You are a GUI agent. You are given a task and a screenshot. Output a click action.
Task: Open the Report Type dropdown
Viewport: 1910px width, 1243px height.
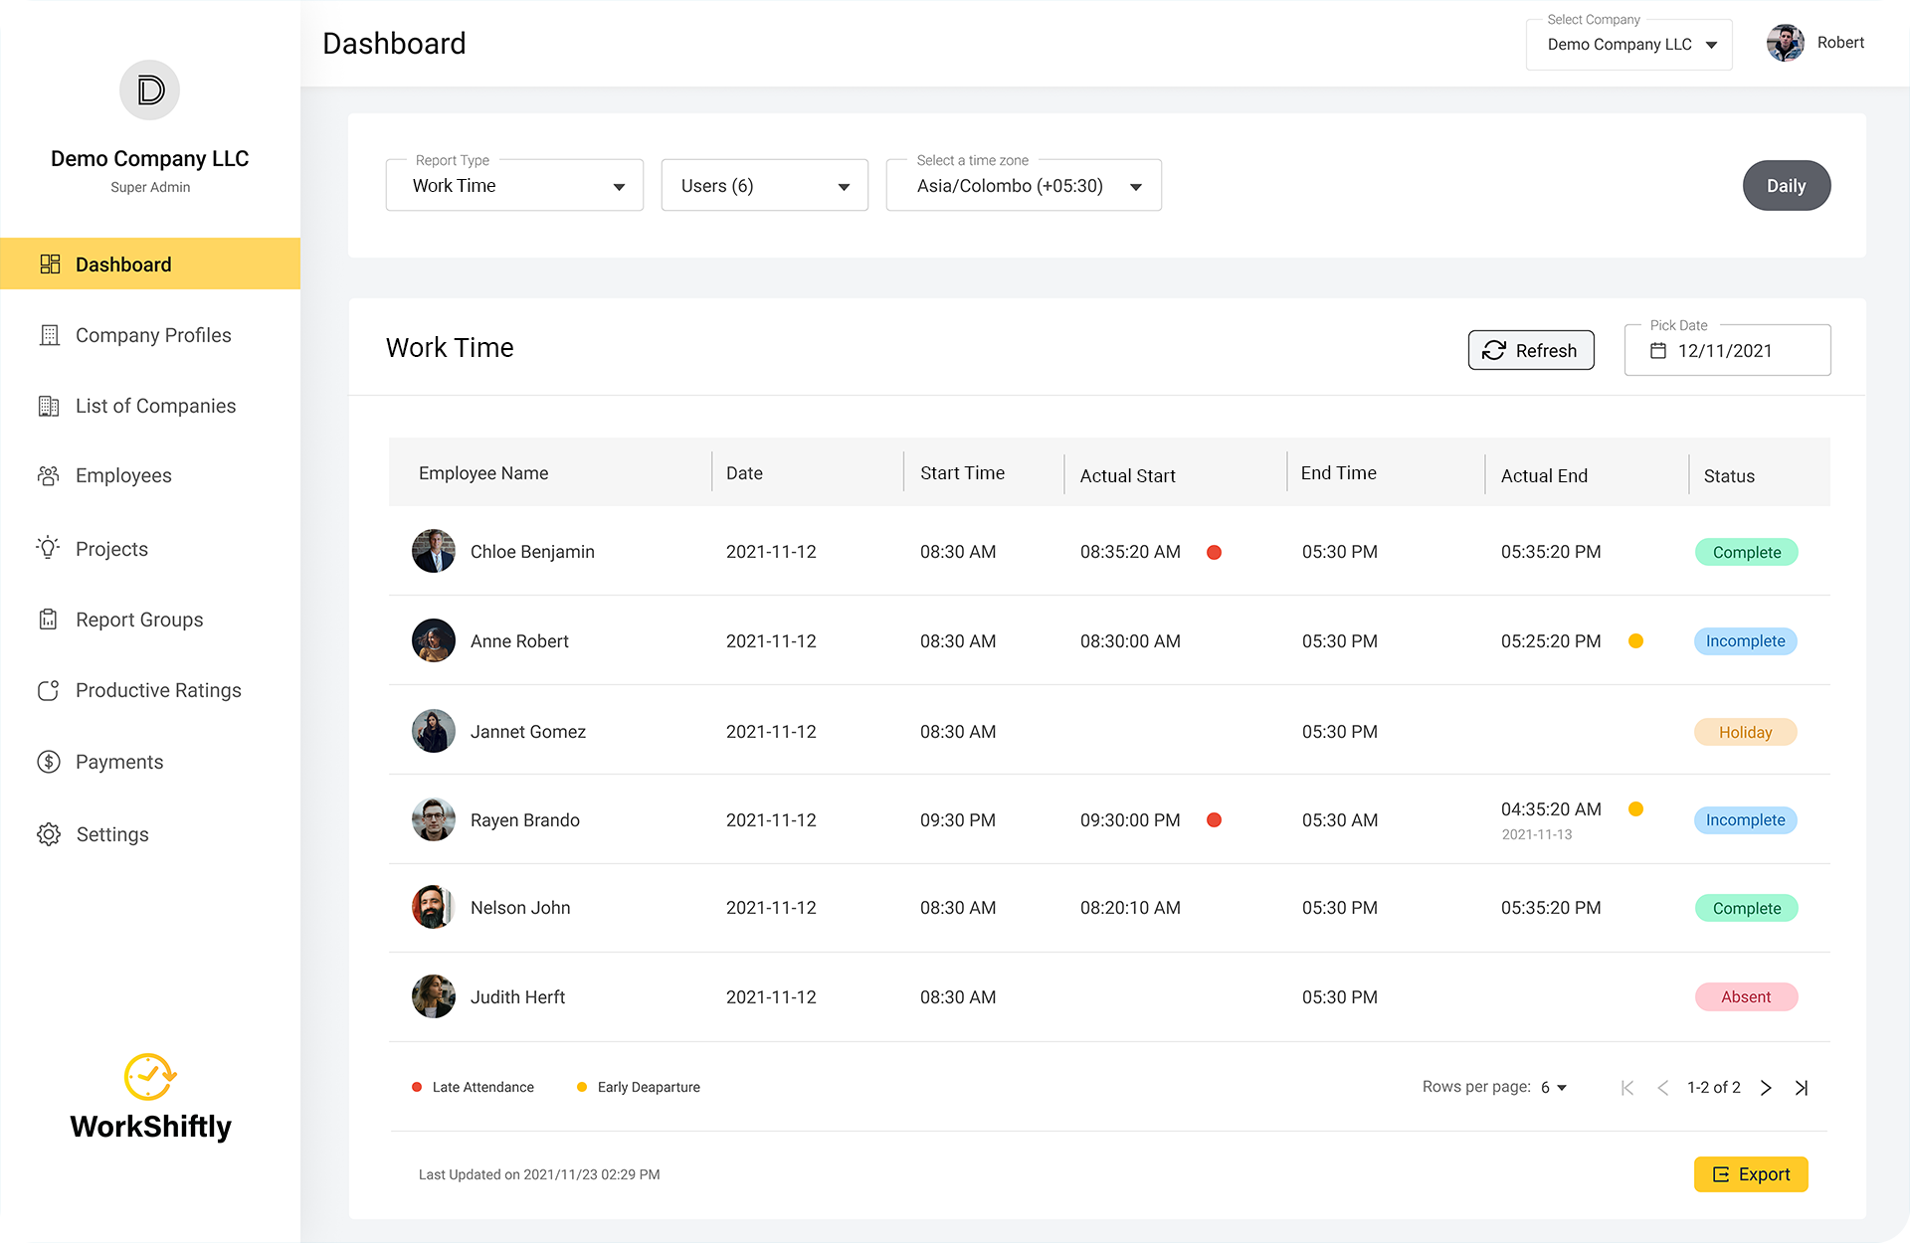(x=514, y=186)
